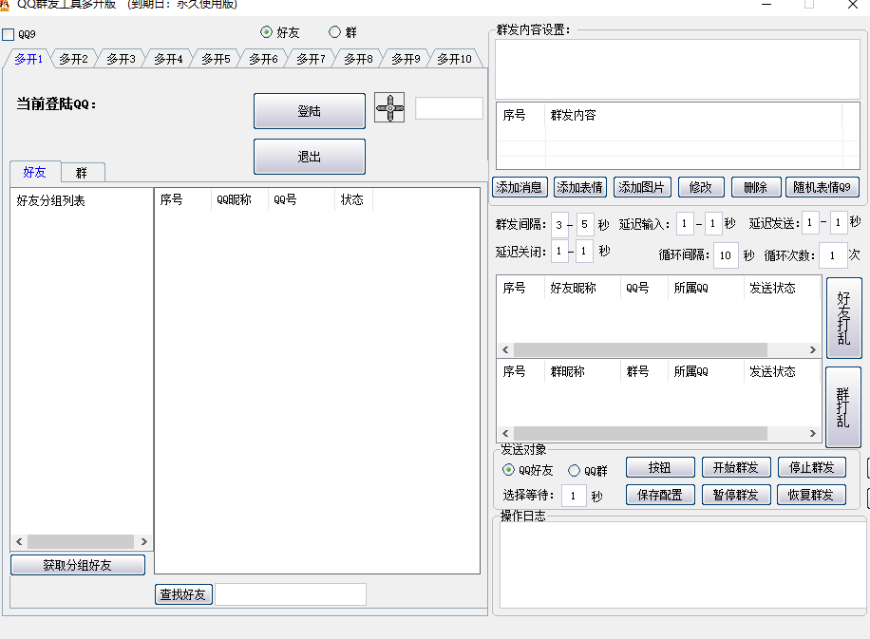This screenshot has width=870, height=639.
Task: Click the 退出 button
Action: click(309, 157)
